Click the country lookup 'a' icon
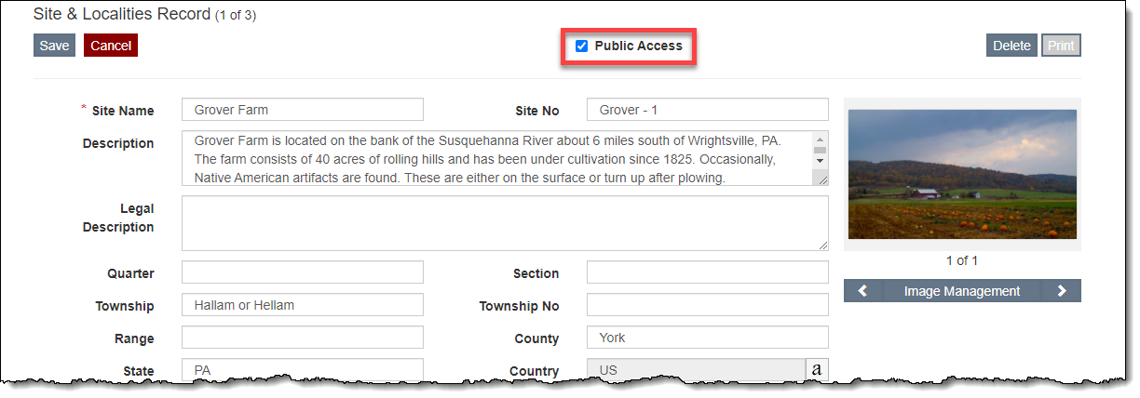This screenshot has width=1140, height=398. point(817,370)
